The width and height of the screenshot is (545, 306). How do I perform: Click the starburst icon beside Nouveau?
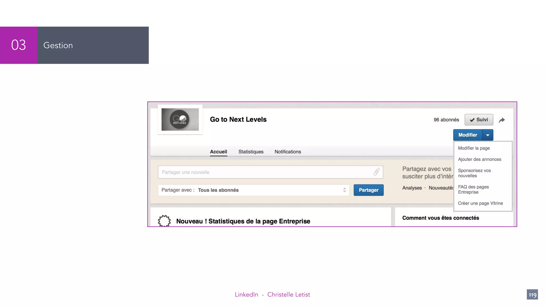(x=164, y=220)
